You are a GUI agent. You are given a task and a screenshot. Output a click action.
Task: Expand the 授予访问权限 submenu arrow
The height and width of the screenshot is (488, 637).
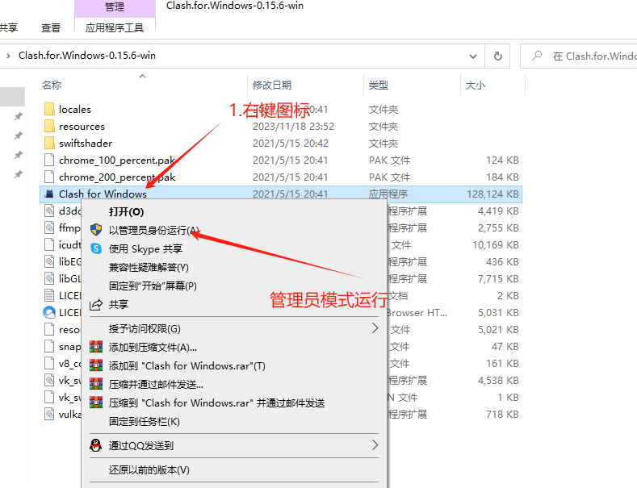(375, 328)
